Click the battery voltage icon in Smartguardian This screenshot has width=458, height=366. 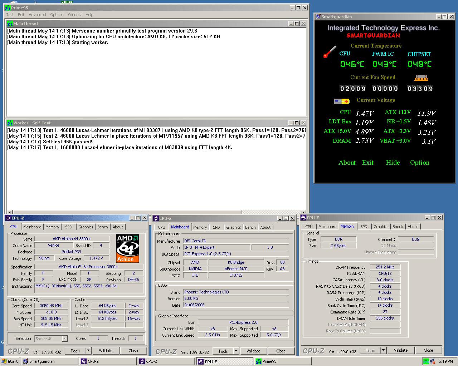pyautogui.click(x=342, y=101)
